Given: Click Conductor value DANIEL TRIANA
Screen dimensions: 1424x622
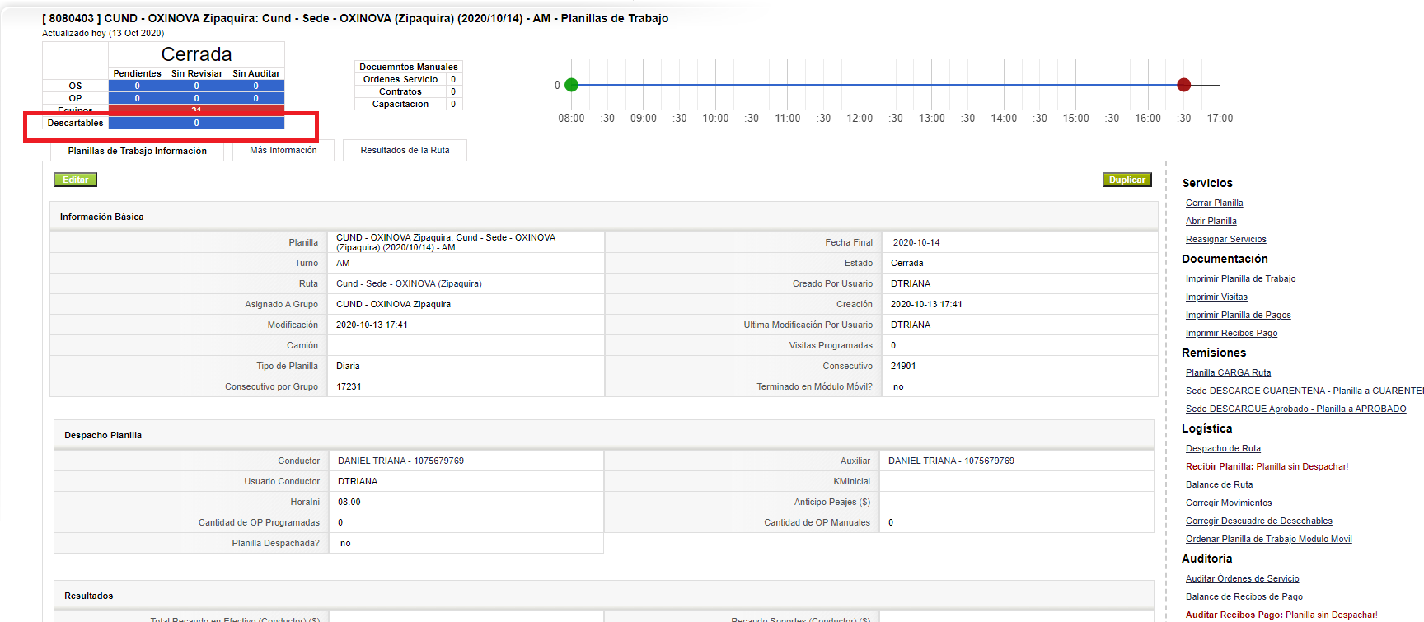Looking at the screenshot, I should [x=400, y=461].
